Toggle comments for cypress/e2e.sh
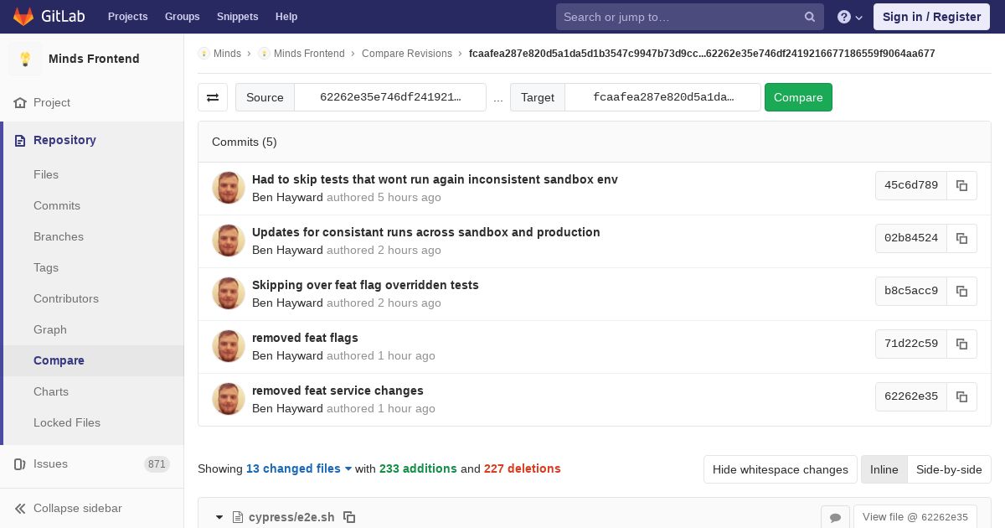The height and width of the screenshot is (528, 1005). coord(835,517)
